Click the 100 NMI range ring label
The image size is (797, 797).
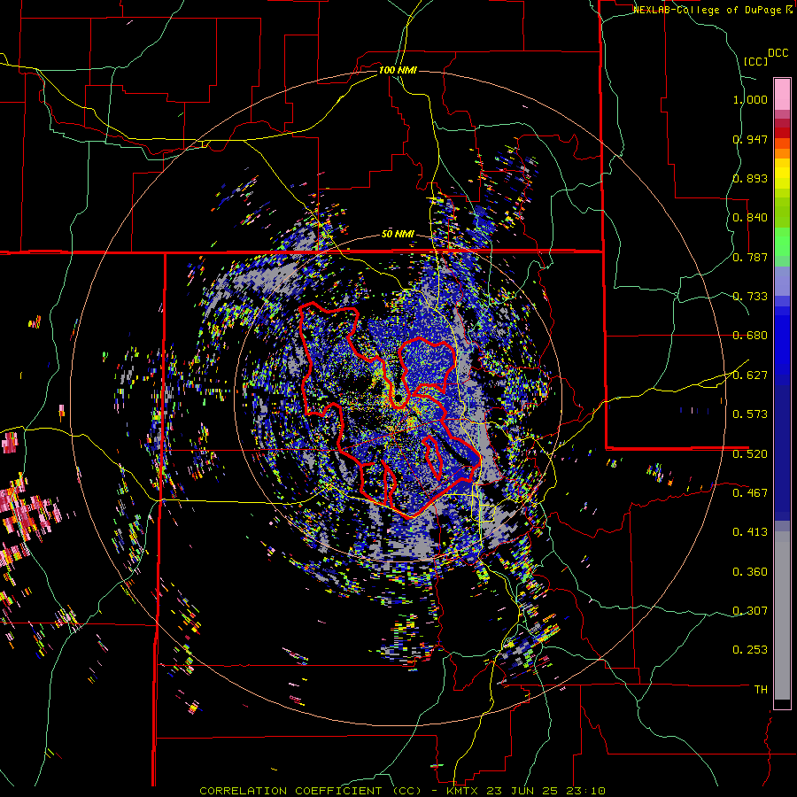tap(398, 70)
